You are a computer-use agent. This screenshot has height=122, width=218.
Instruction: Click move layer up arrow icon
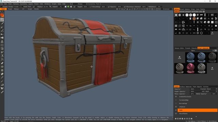185,119
